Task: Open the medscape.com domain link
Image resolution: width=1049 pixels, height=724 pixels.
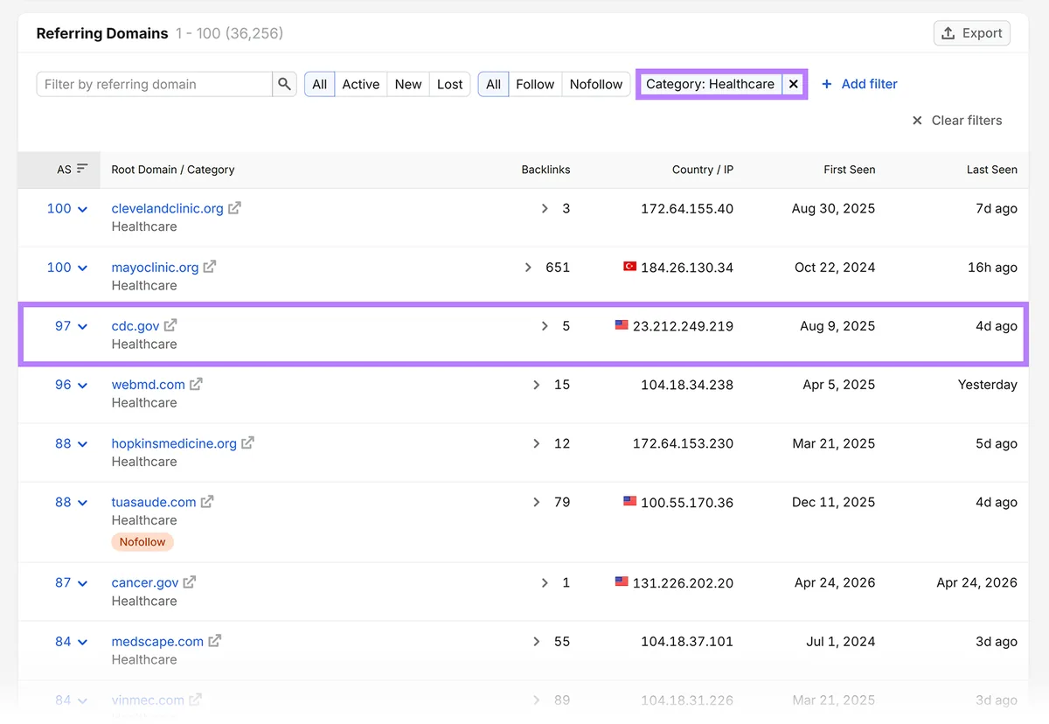Action: point(157,641)
